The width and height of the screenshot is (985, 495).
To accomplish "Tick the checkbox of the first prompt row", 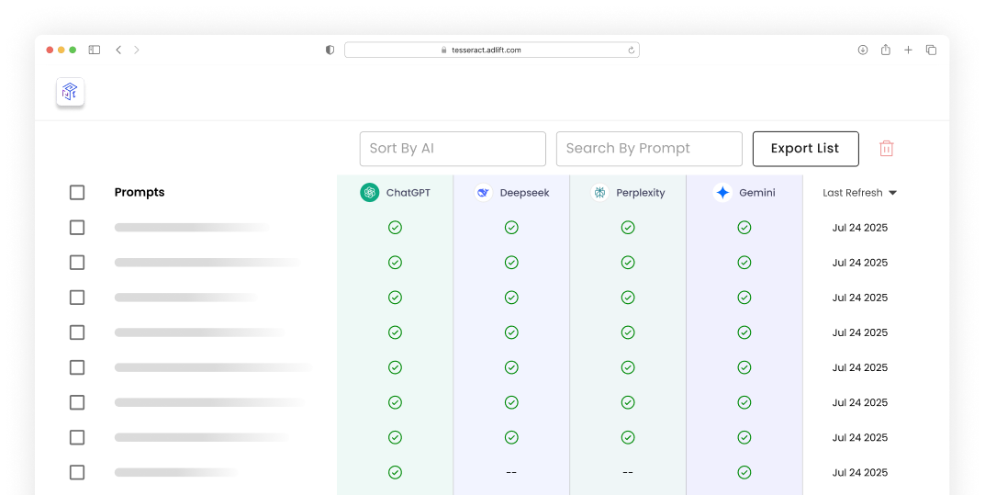I will 76,228.
